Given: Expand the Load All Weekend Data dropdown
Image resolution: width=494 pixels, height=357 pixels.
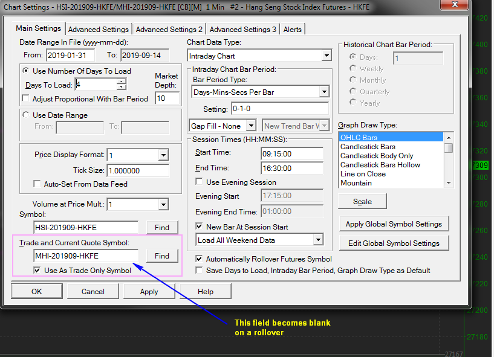Looking at the screenshot, I should pos(319,240).
